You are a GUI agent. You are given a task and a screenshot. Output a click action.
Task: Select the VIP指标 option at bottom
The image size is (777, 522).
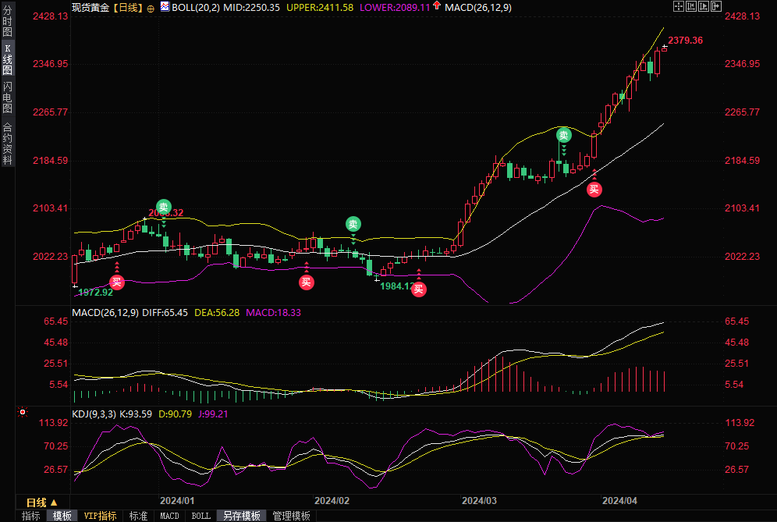(x=100, y=516)
